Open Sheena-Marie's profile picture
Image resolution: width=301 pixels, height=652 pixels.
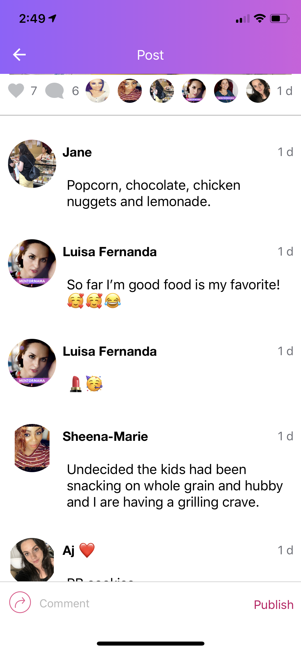(x=32, y=448)
